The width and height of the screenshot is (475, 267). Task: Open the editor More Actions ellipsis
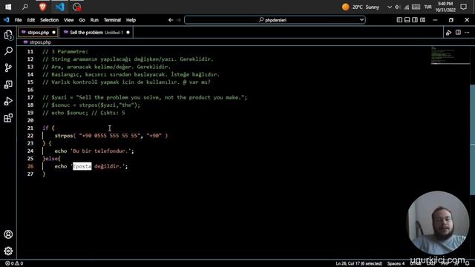tap(467, 33)
